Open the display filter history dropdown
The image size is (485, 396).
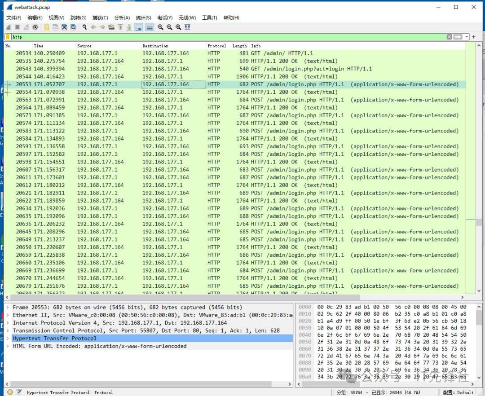[467, 37]
